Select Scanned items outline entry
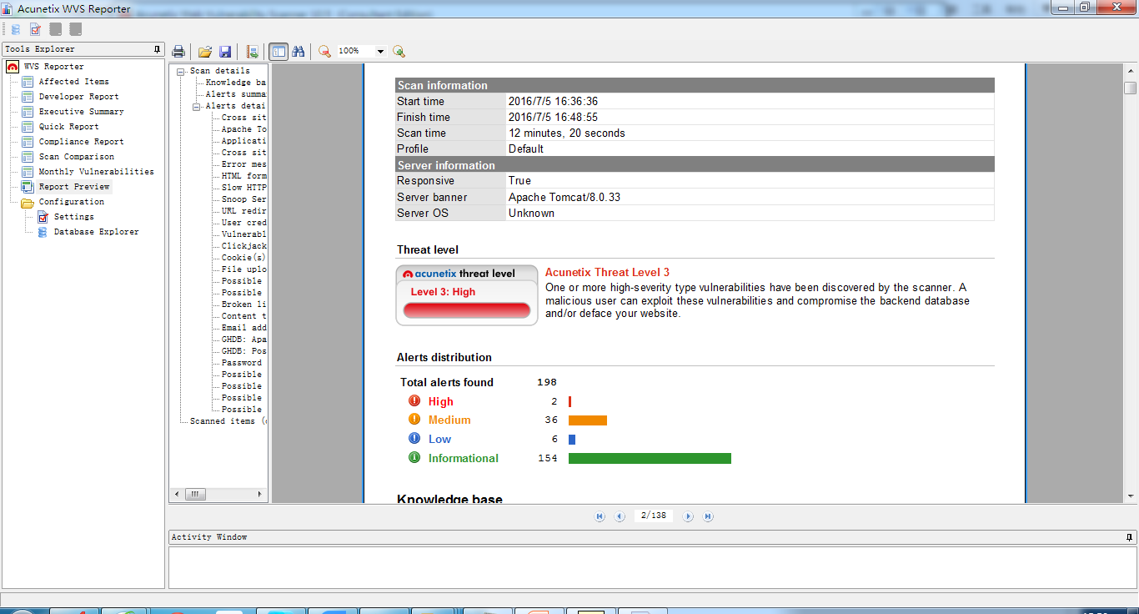Viewport: 1139px width, 614px height. (228, 421)
